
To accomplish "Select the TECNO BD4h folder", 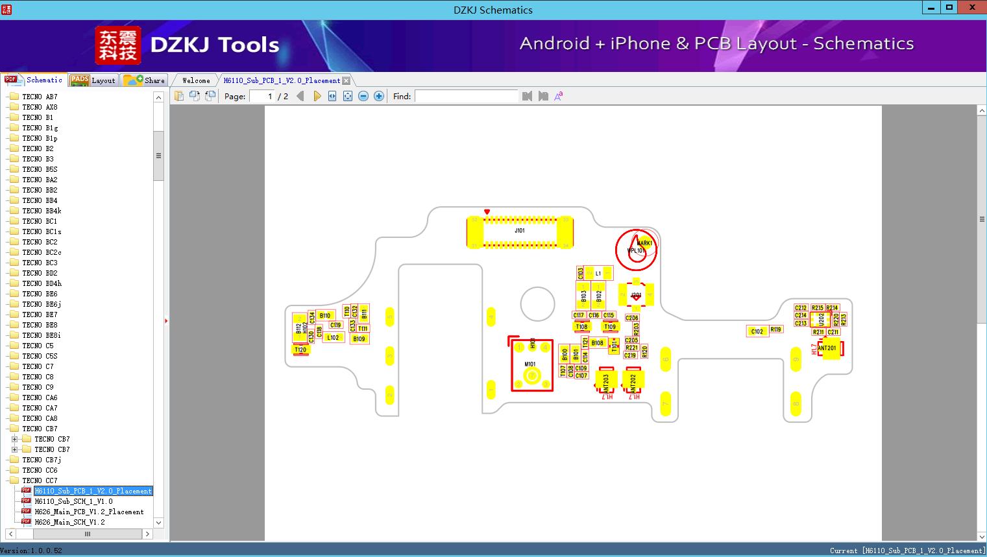I will (x=42, y=283).
